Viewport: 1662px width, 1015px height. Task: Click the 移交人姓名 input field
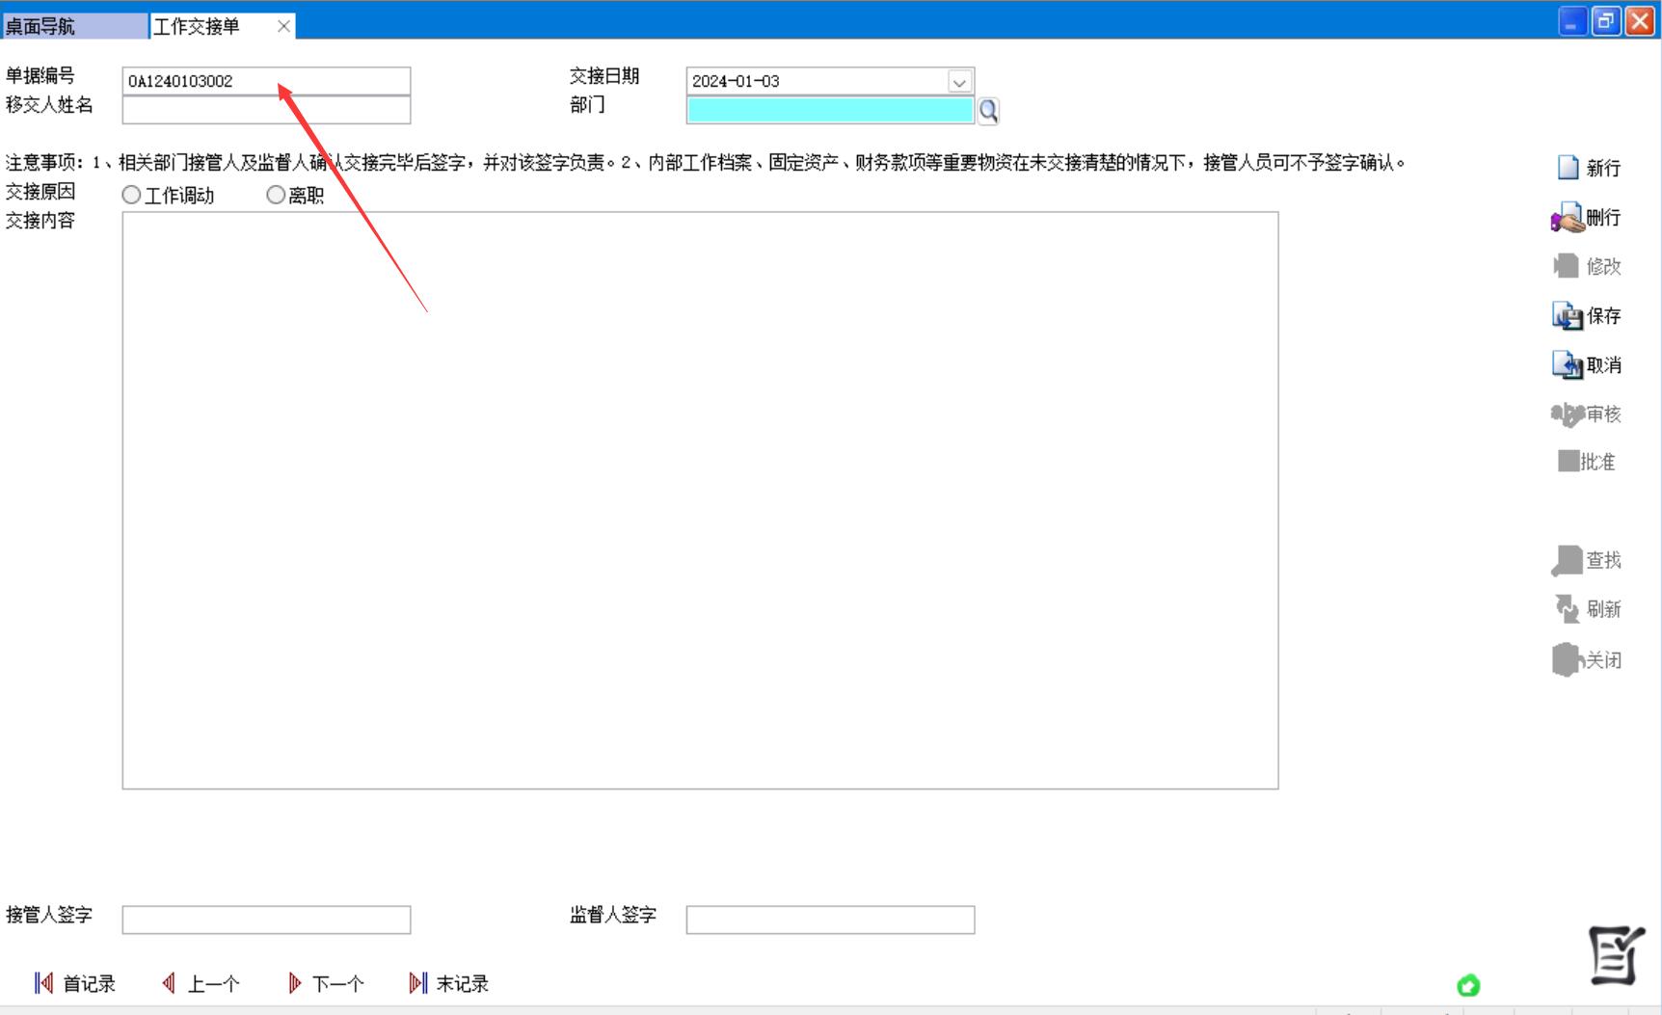[266, 111]
